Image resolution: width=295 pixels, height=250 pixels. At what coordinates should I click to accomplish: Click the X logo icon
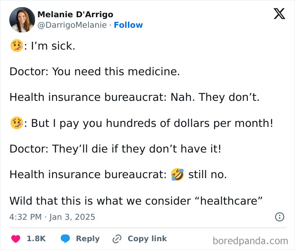[279, 14]
